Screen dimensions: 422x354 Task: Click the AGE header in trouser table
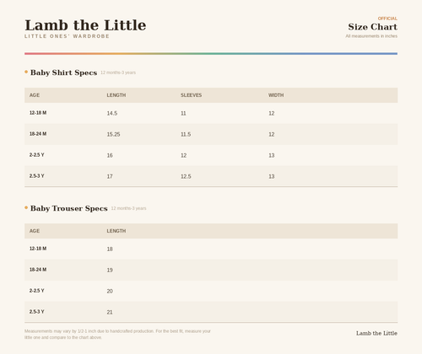coord(35,231)
